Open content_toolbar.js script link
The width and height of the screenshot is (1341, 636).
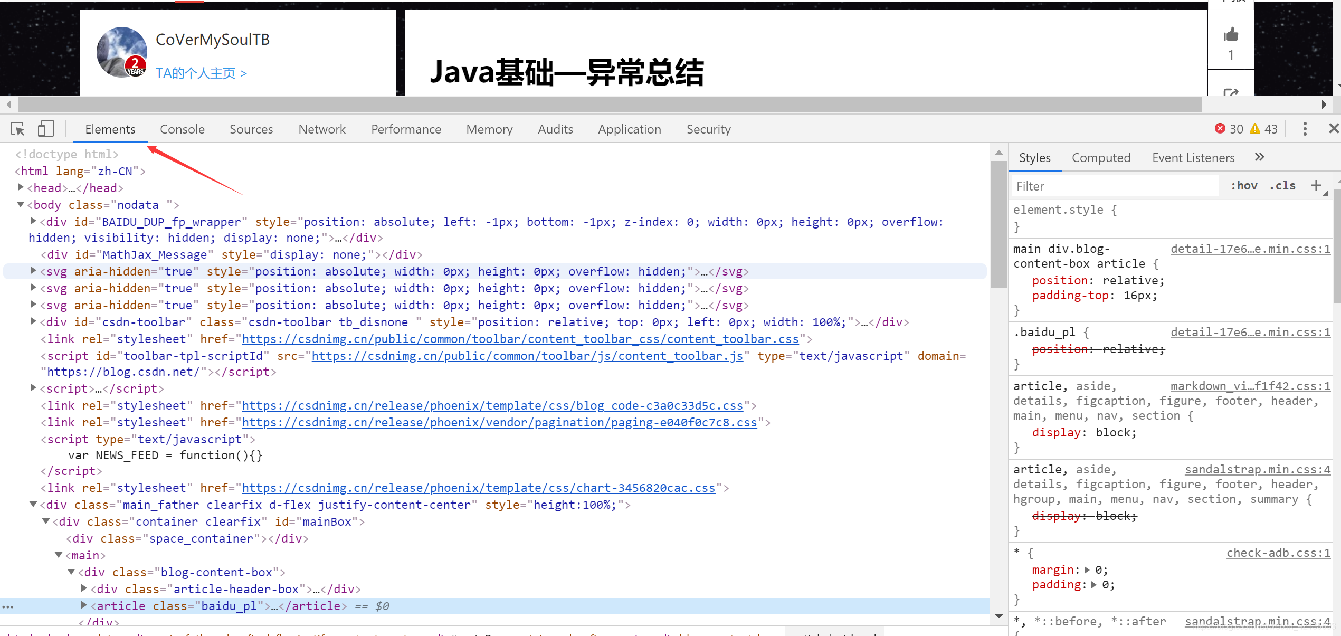527,356
